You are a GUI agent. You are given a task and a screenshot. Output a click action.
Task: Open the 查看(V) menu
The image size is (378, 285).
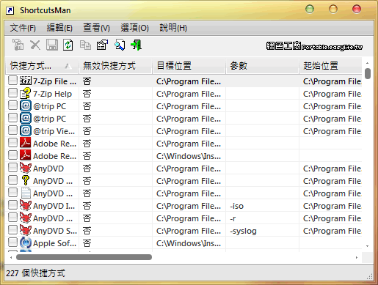tap(96, 28)
